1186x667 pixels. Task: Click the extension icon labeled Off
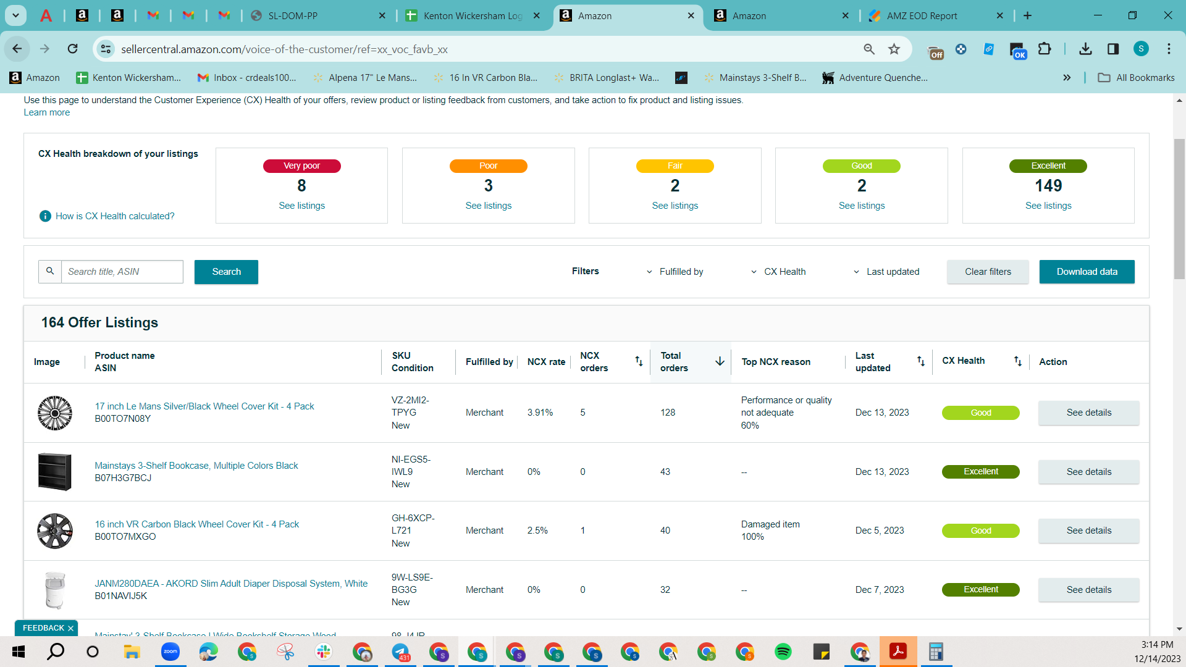[936, 51]
